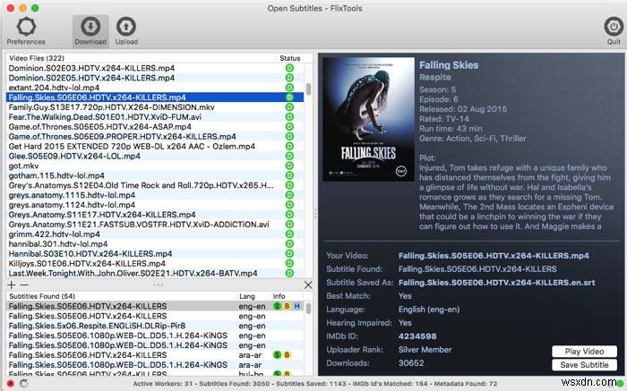Click the plus icon to add video files
627x391 pixels.
coord(12,285)
